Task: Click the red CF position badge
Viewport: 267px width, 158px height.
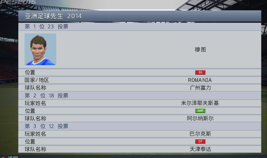Action: pos(200,141)
